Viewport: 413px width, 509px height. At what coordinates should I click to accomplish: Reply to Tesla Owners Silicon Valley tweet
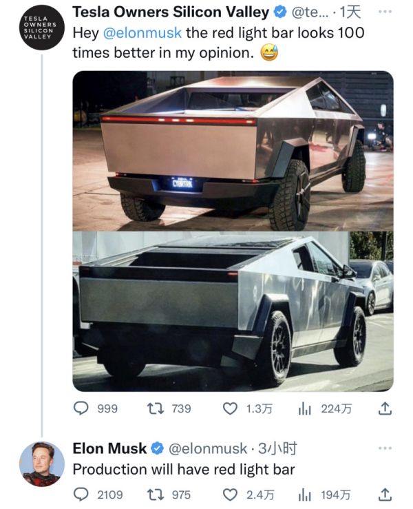(82, 408)
